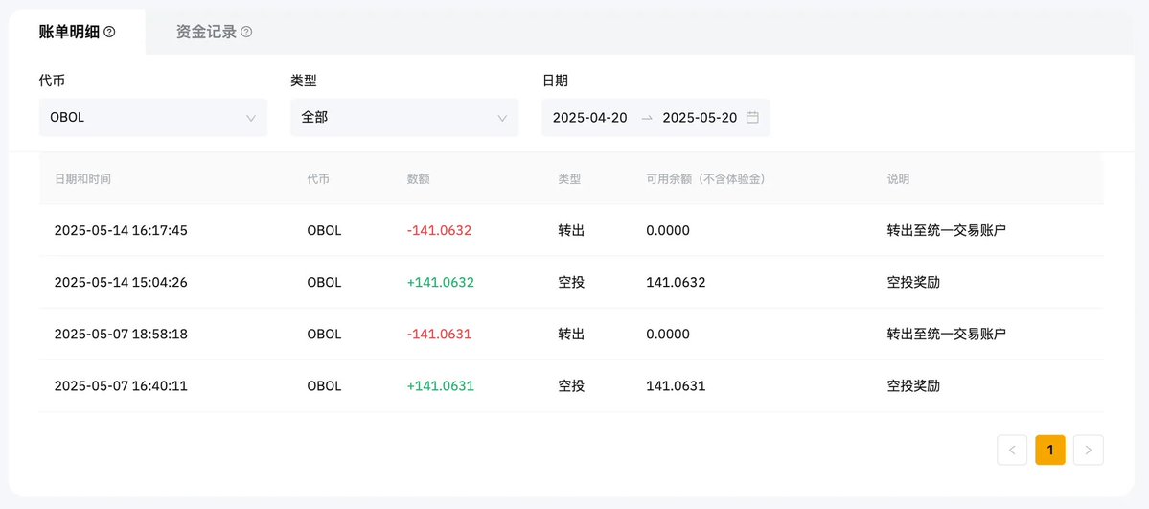Click 日期和时间 column header
Viewport: 1149px width, 509px height.
pyautogui.click(x=82, y=179)
